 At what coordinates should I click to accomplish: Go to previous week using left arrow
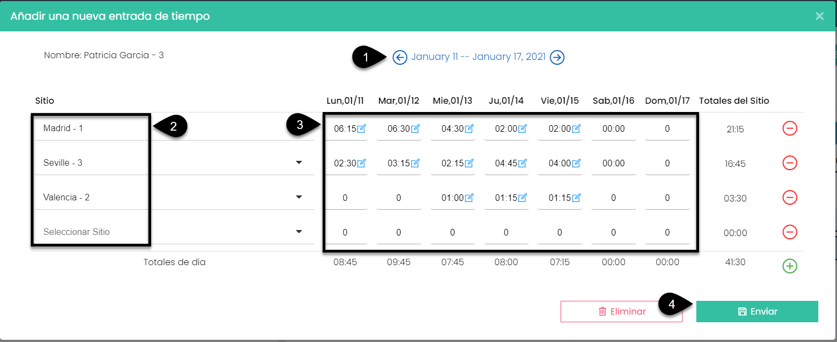(400, 57)
